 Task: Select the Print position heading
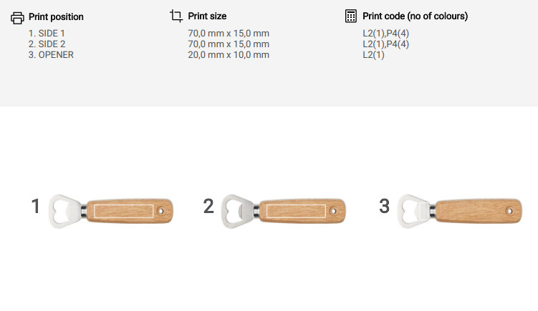coord(56,16)
